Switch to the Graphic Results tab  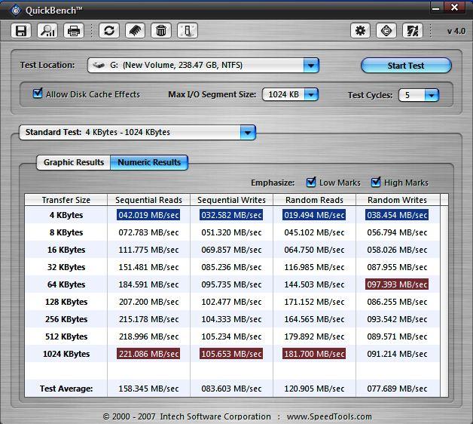coord(74,162)
